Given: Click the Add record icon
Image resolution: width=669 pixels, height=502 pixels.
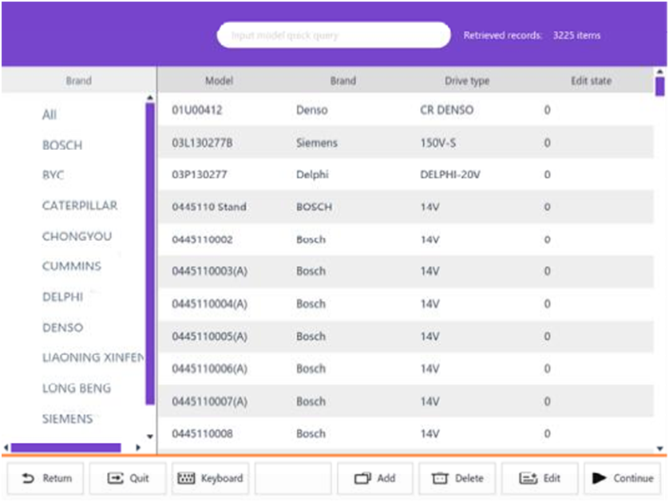Looking at the screenshot, I should pos(363,479).
